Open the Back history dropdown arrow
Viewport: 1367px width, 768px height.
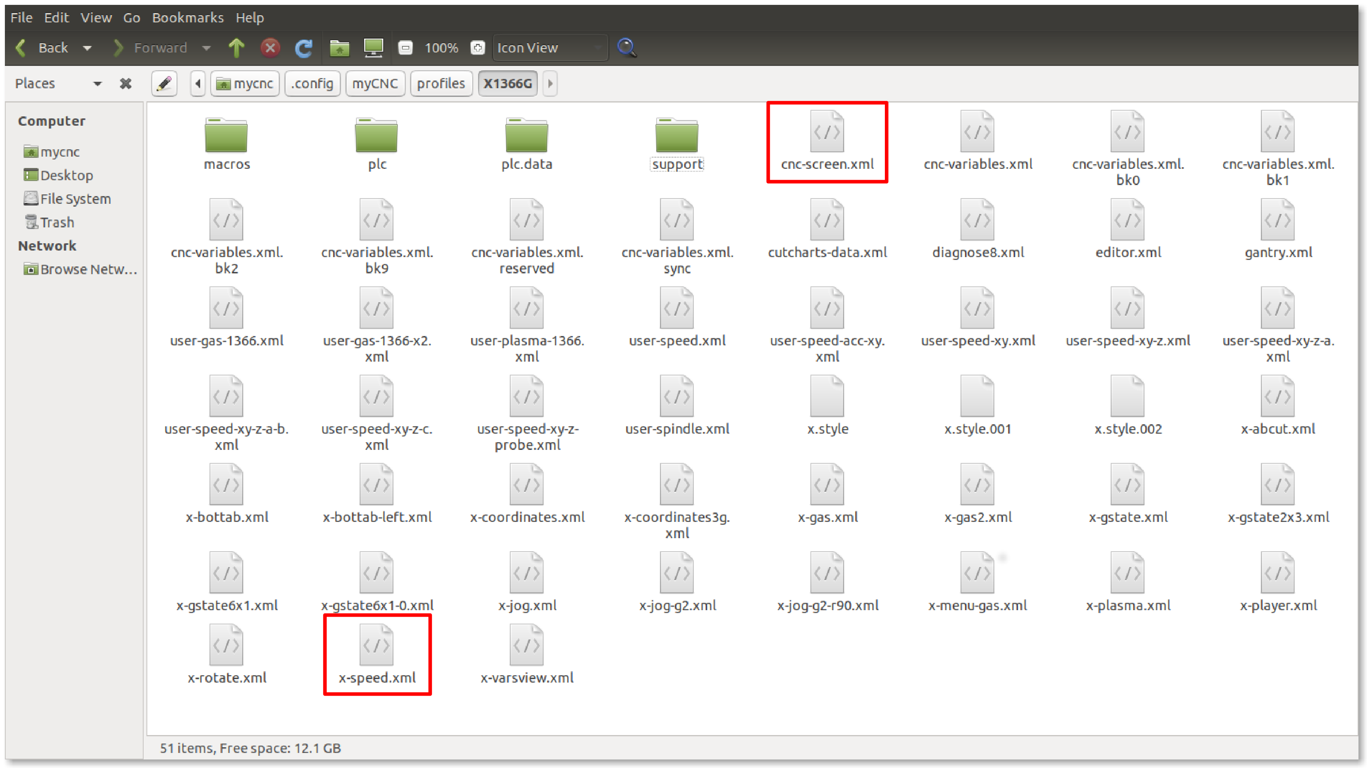click(87, 48)
